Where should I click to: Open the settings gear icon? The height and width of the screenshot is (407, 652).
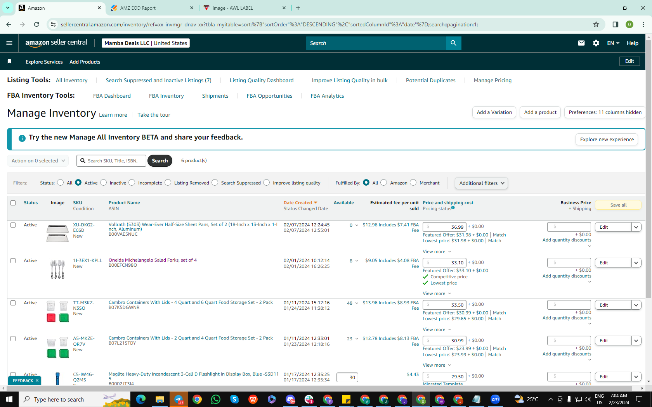pyautogui.click(x=596, y=43)
